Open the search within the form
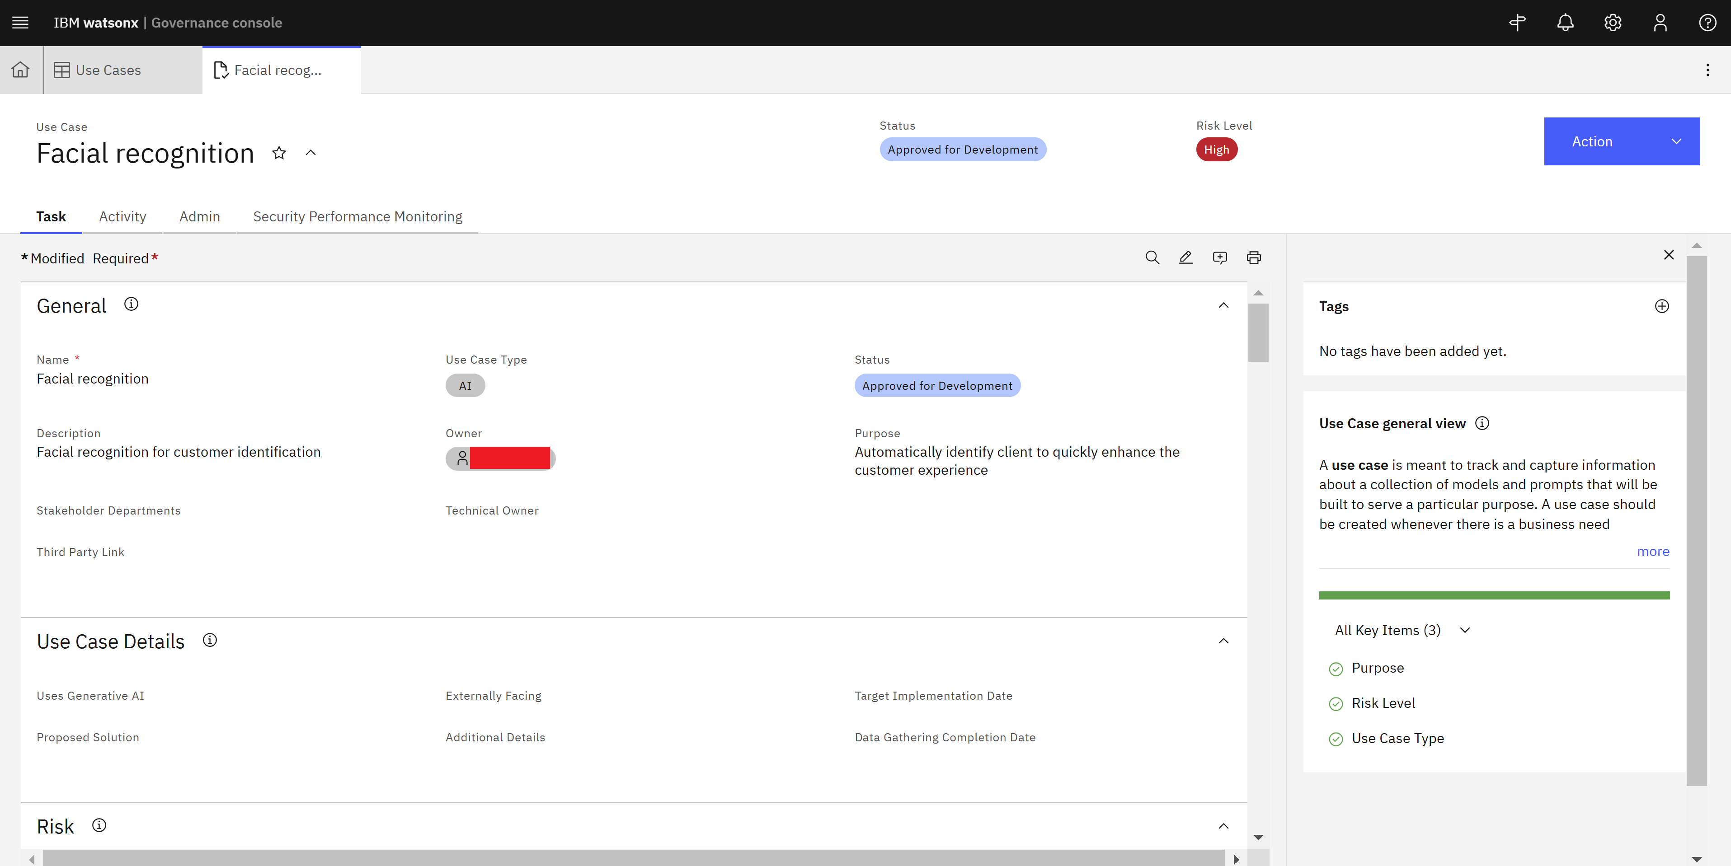Viewport: 1731px width, 866px height. point(1152,257)
